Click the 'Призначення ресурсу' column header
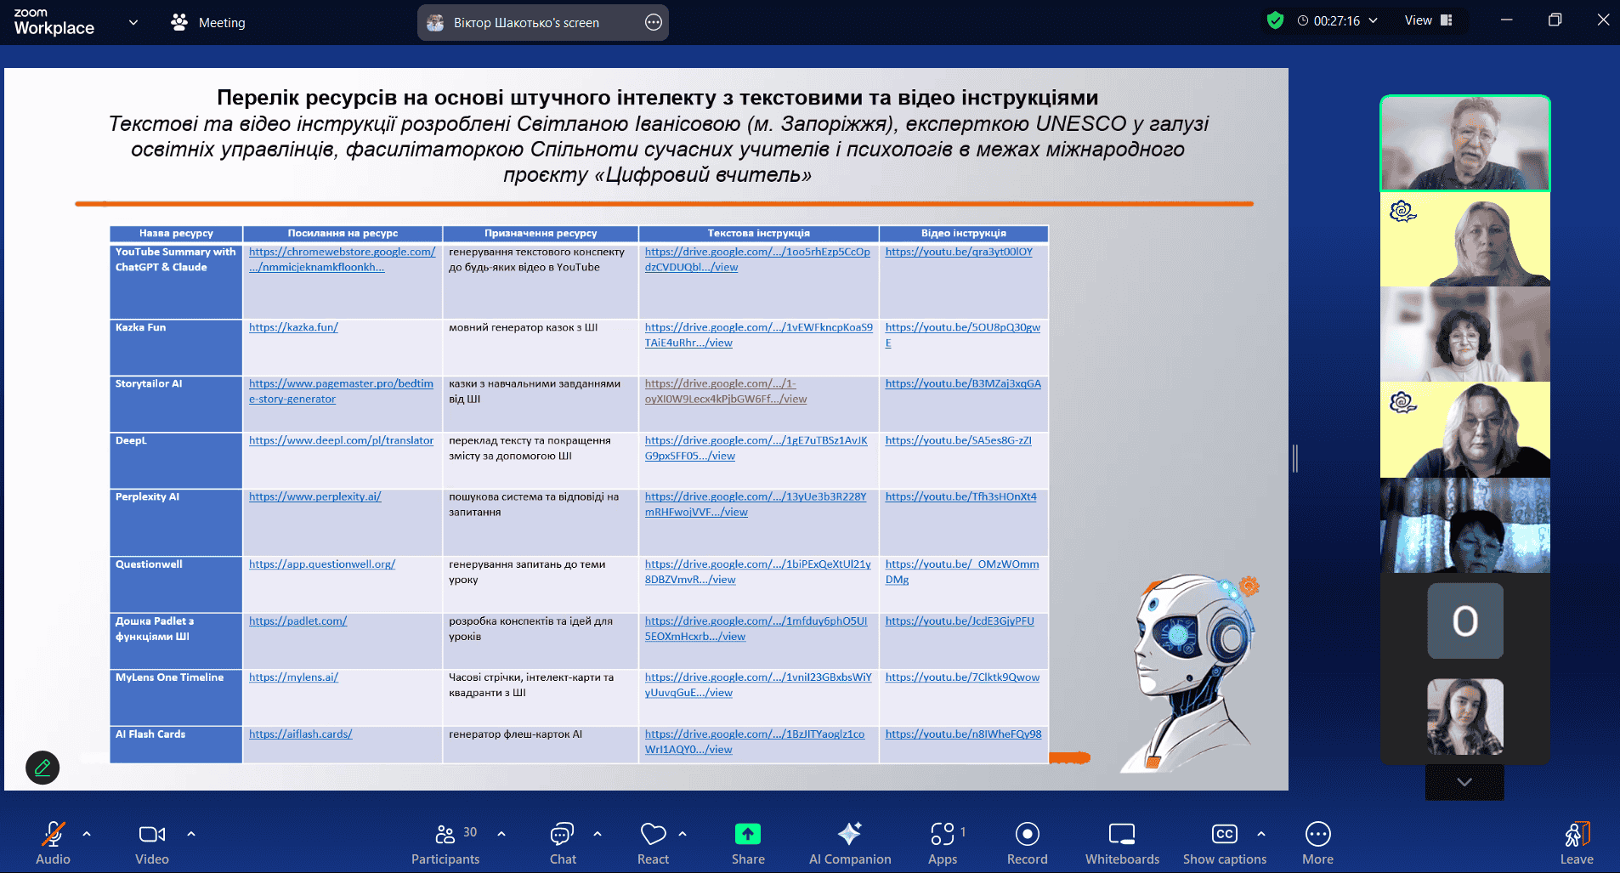1620x873 pixels. pyautogui.click(x=541, y=233)
